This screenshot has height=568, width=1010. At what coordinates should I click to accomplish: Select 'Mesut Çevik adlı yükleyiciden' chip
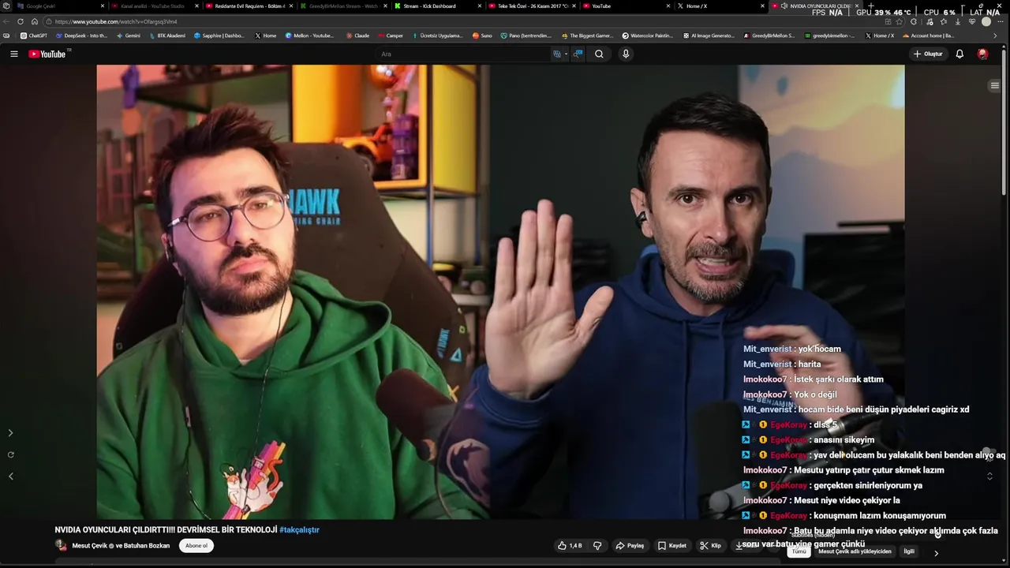click(855, 551)
